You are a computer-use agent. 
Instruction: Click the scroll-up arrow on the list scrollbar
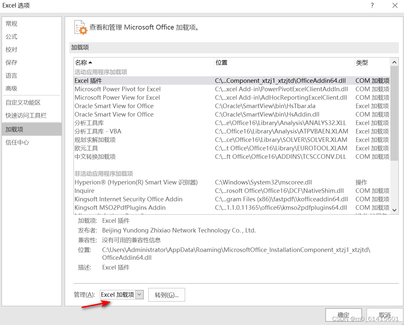(394, 62)
